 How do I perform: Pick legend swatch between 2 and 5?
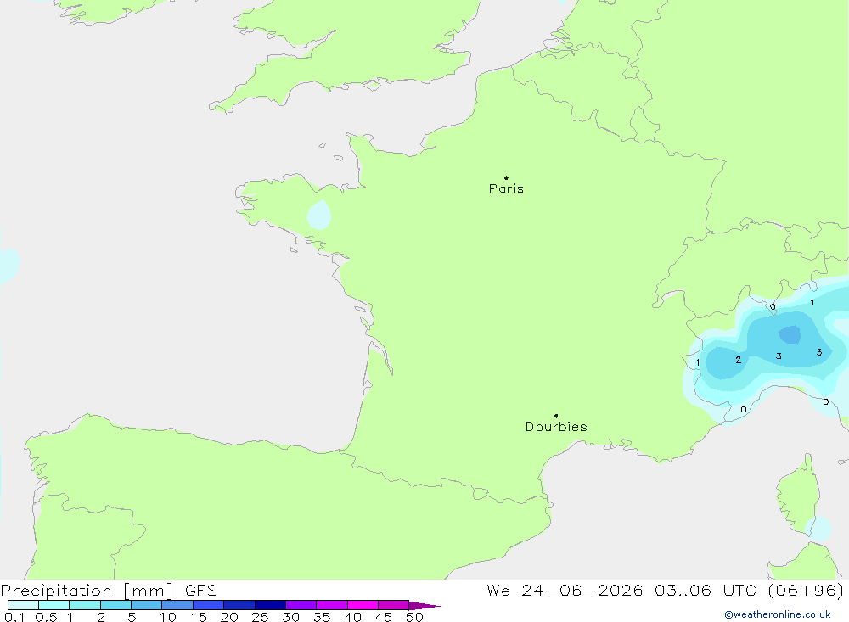point(115,605)
